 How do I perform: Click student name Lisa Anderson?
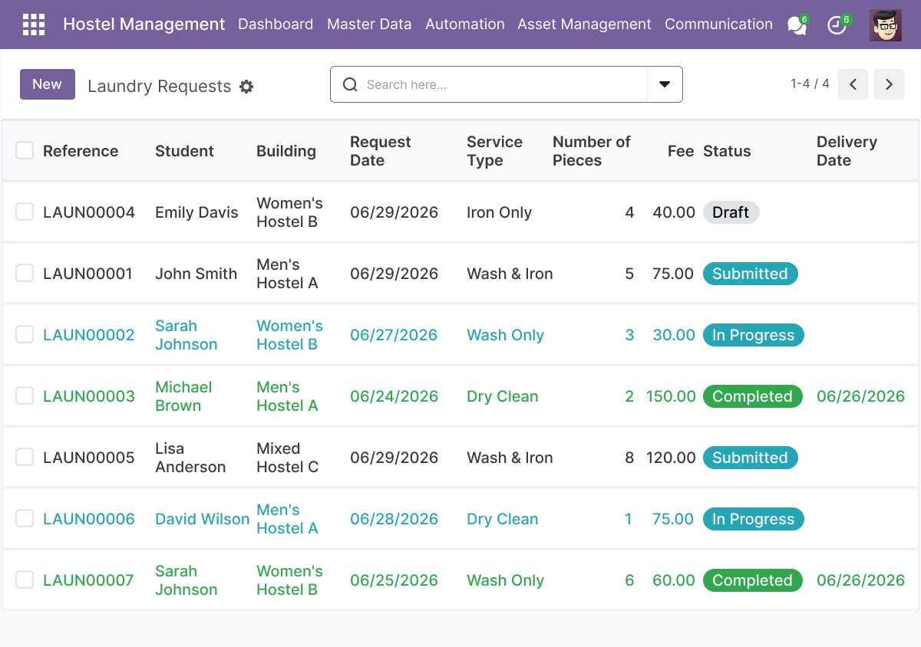[x=190, y=458]
